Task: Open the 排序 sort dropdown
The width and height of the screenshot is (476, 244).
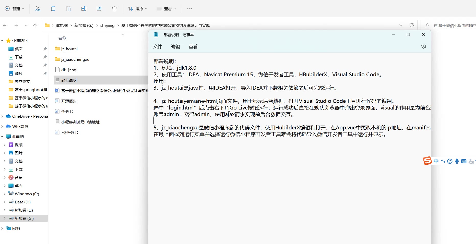Action: [137, 9]
